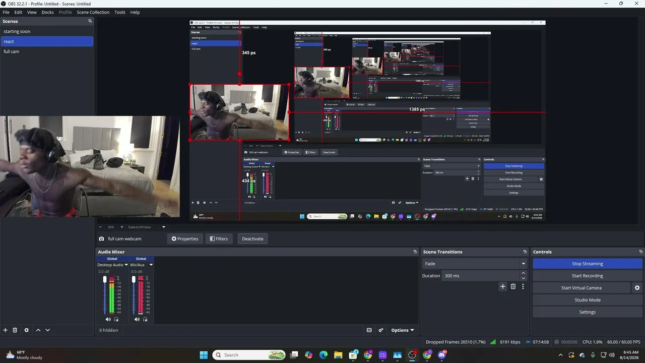645x363 pixels.
Task: Open source Filters button
Action: point(219,239)
